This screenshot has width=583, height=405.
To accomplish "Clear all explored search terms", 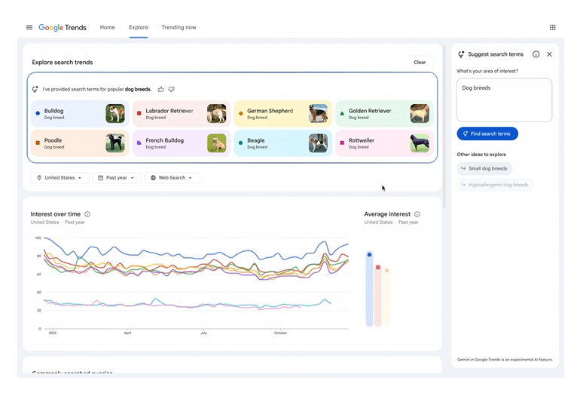I will click(420, 62).
